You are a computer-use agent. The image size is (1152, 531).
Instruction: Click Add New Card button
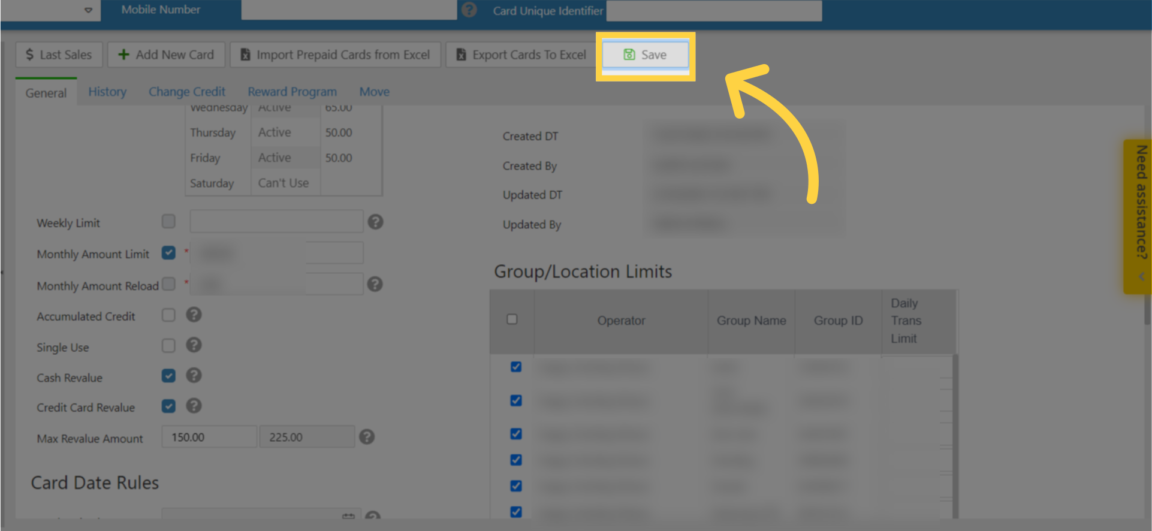pyautogui.click(x=166, y=55)
